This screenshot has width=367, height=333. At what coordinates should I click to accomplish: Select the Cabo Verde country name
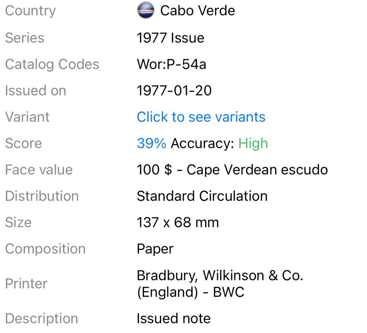(197, 11)
